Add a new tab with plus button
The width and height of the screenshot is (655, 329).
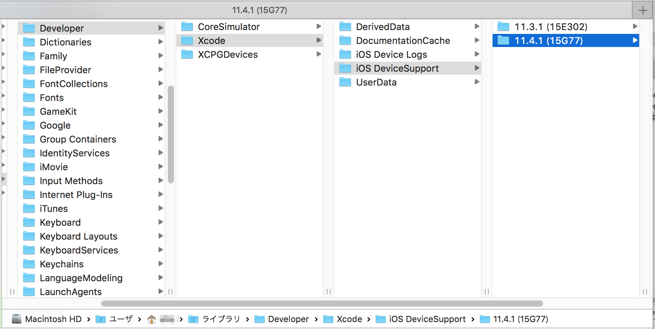[x=643, y=10]
